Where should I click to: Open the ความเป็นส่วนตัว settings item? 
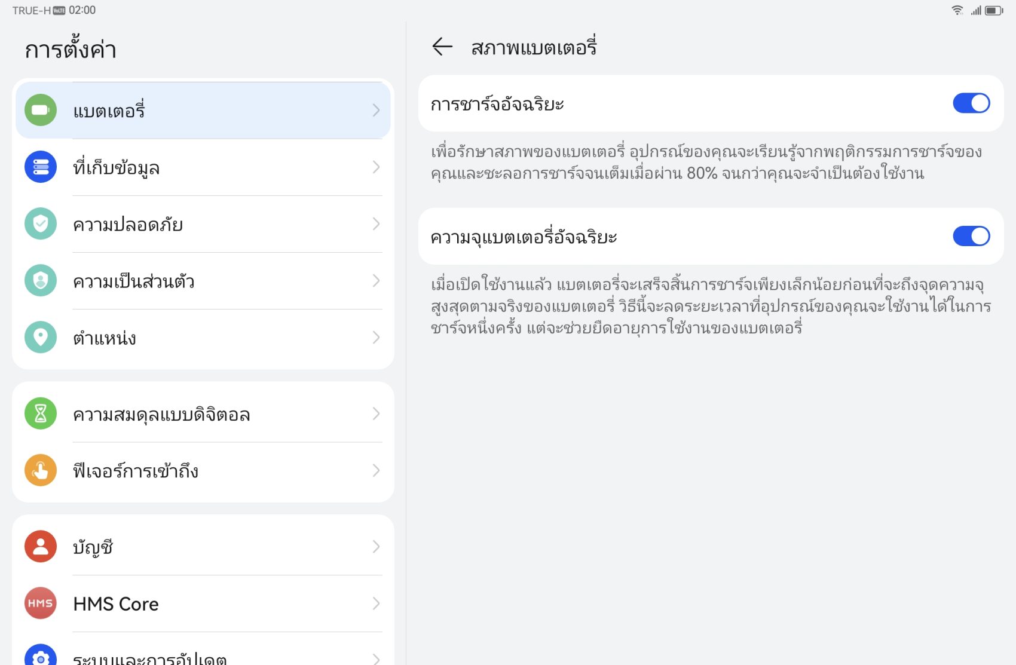pyautogui.click(x=203, y=280)
